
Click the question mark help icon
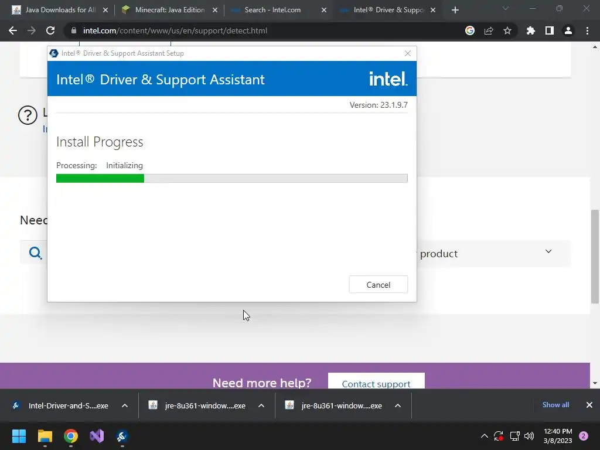(x=28, y=115)
